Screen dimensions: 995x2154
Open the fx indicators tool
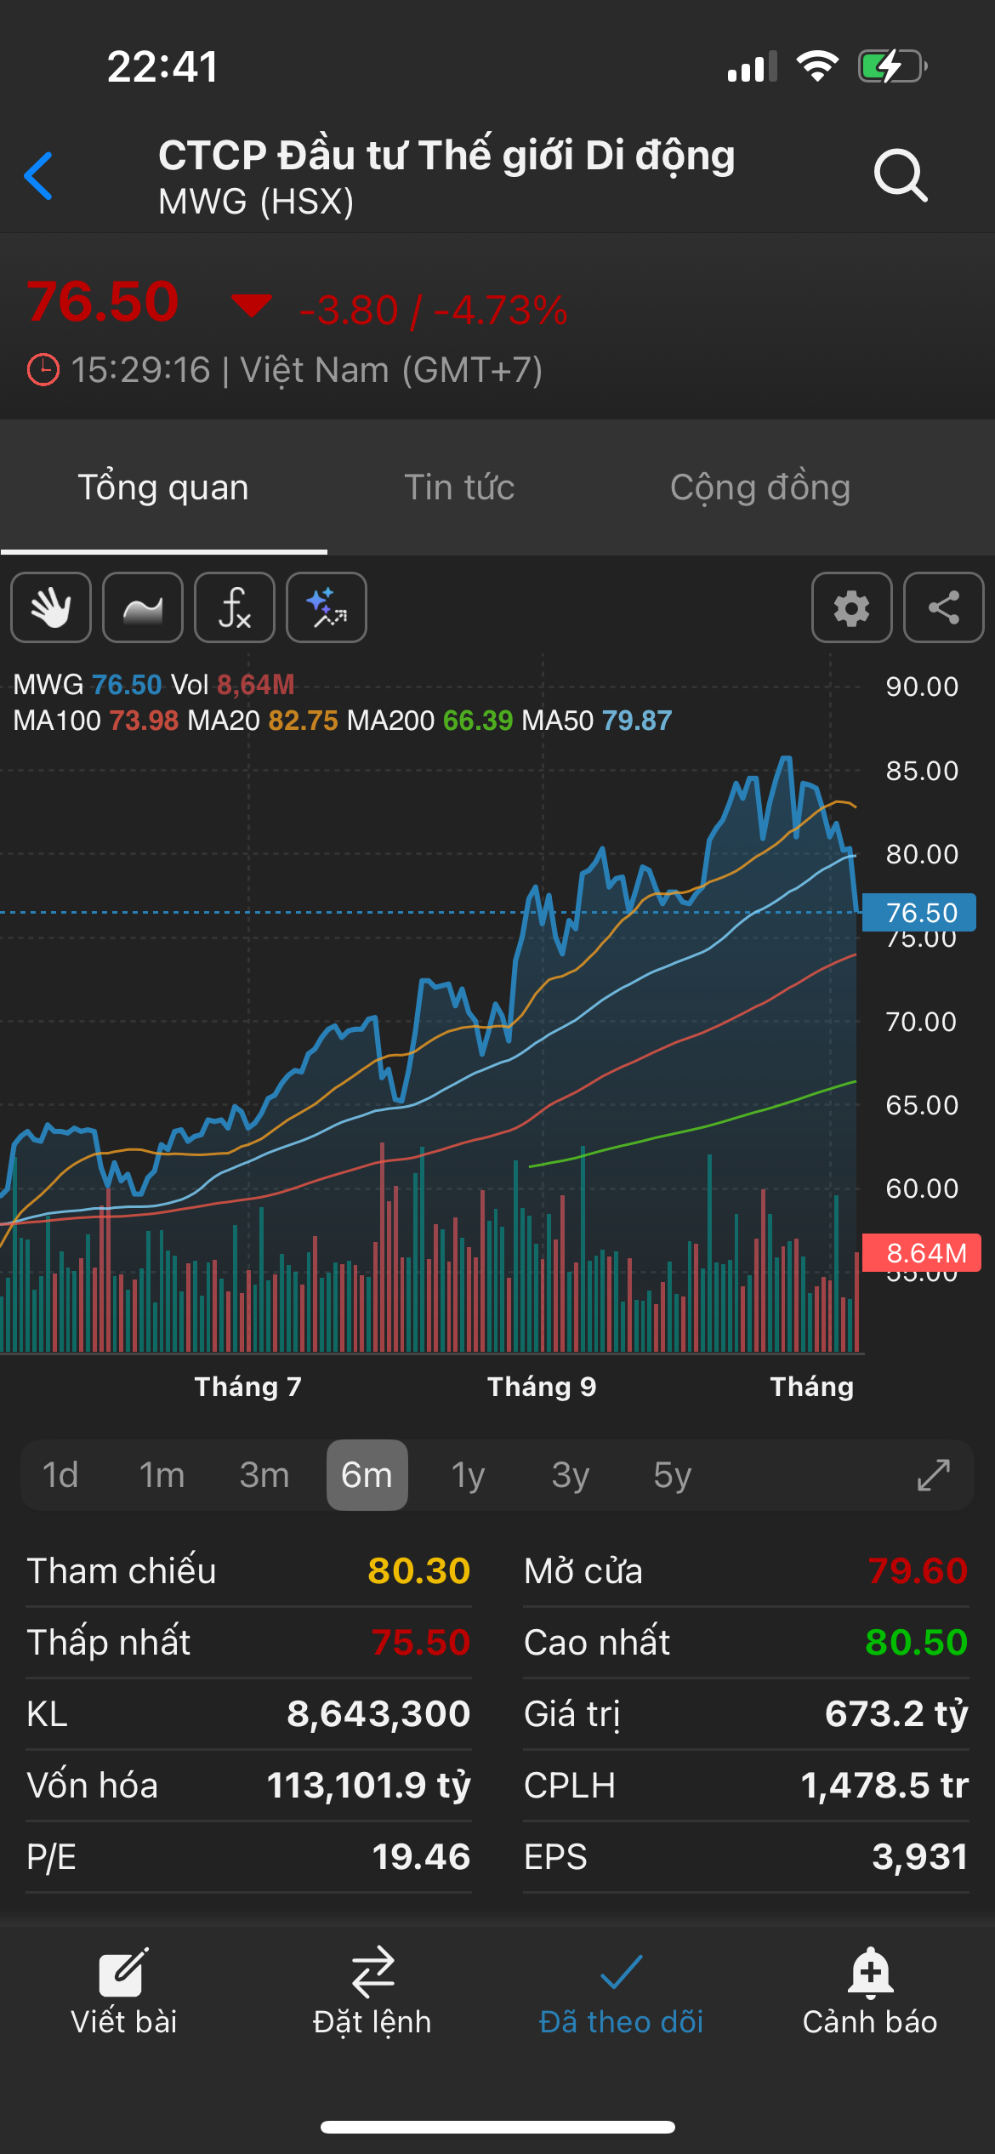235,607
